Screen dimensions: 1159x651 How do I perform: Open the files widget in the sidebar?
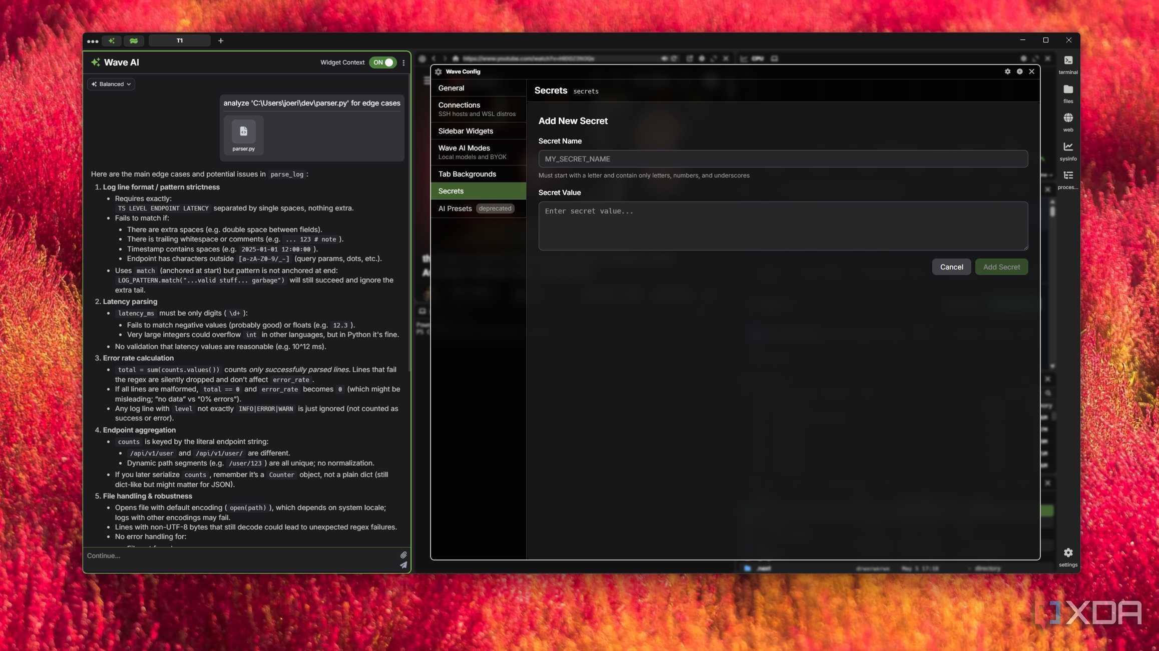1068,93
